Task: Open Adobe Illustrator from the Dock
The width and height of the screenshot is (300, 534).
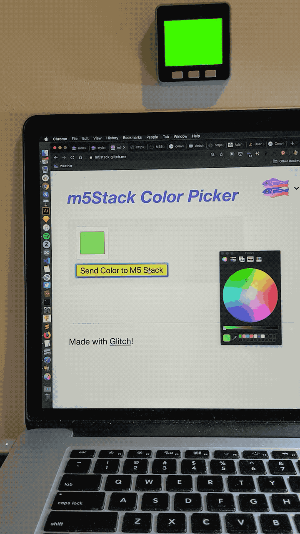Action: coord(46,211)
